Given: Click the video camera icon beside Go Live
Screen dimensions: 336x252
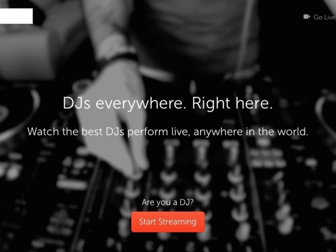Looking at the screenshot, I should [x=307, y=17].
